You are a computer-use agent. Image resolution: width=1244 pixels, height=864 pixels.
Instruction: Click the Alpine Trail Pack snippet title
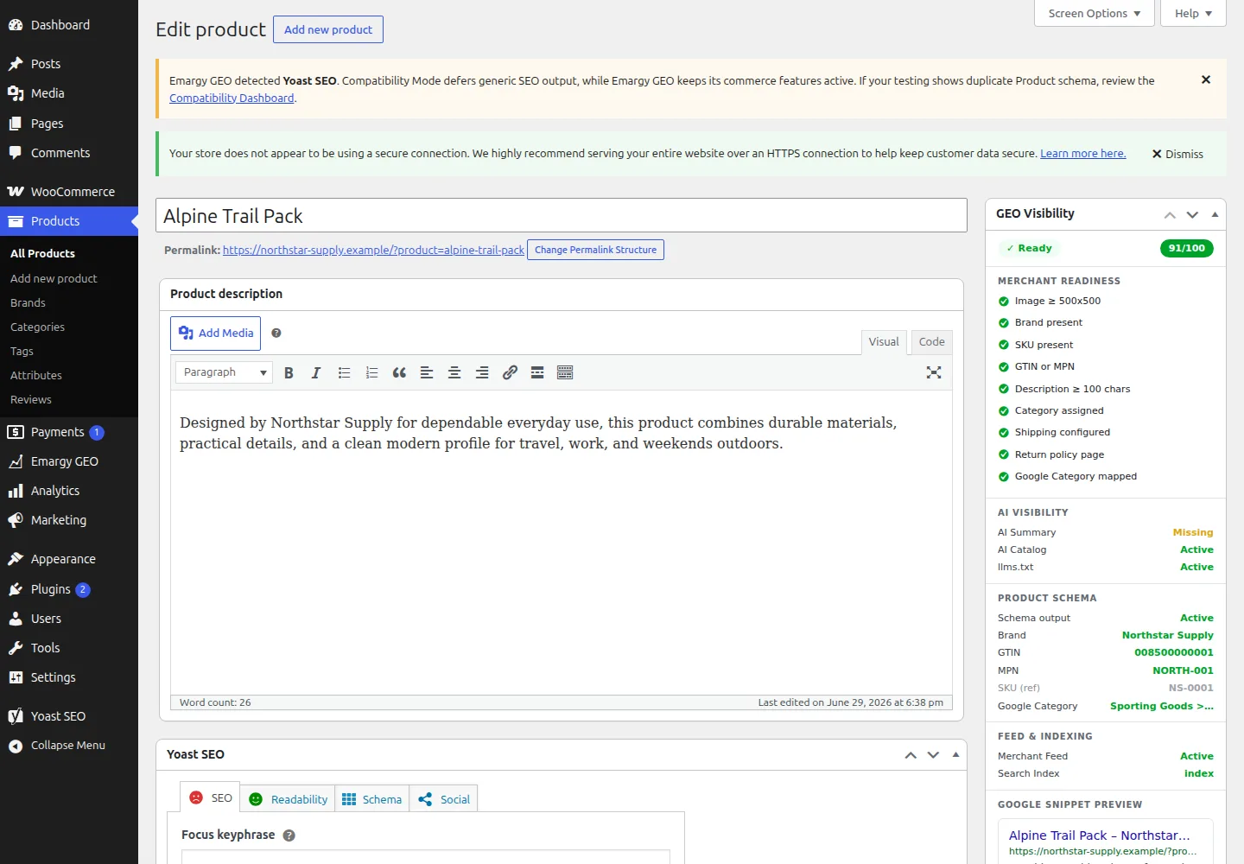(x=1100, y=835)
